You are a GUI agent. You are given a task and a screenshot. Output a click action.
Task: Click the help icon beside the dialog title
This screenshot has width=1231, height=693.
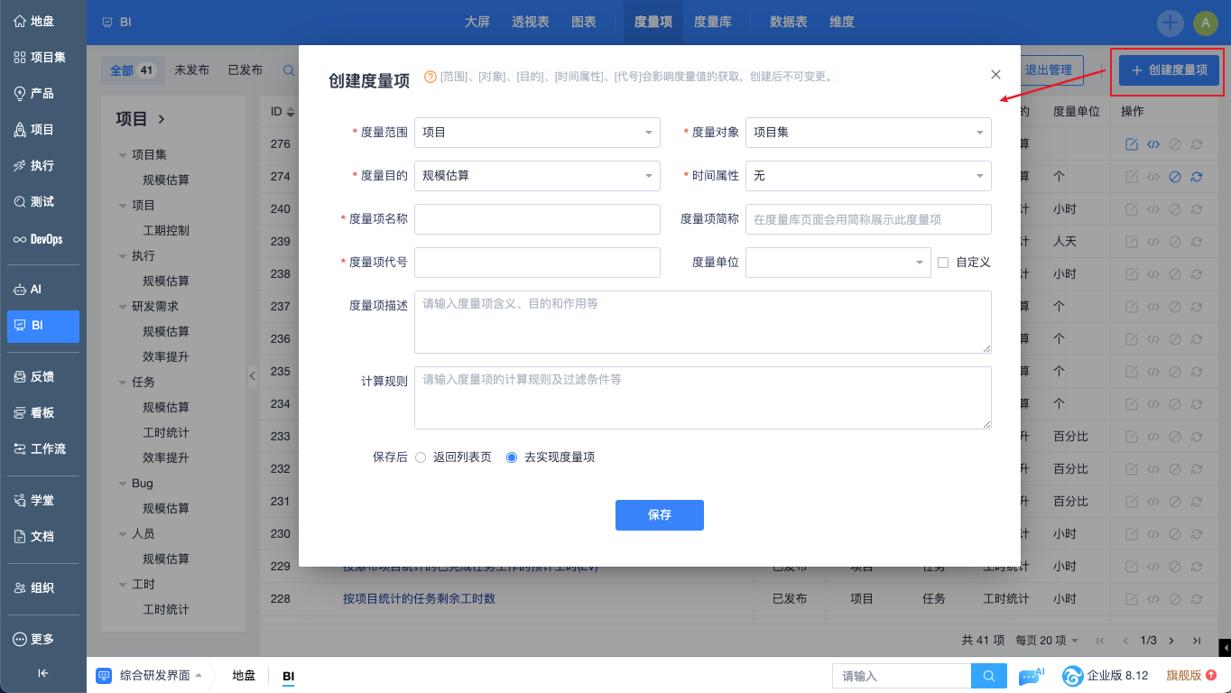[x=430, y=77]
